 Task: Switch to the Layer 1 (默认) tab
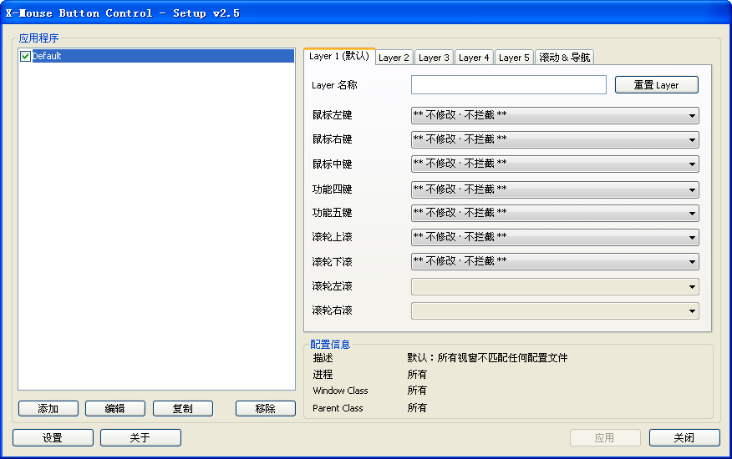[x=339, y=56]
